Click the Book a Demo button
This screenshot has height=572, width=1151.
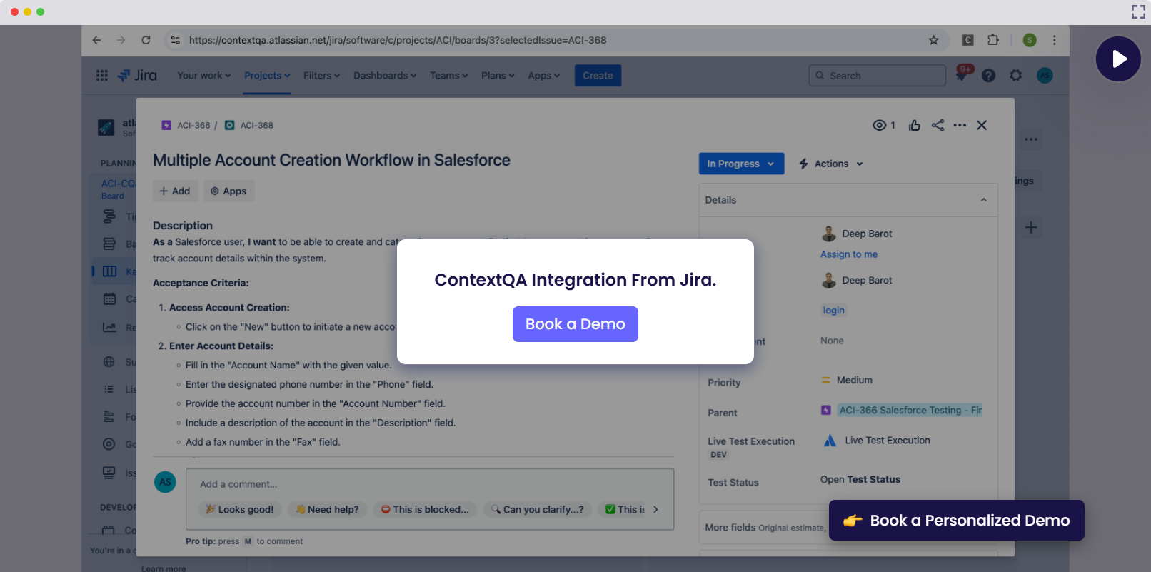[575, 324]
